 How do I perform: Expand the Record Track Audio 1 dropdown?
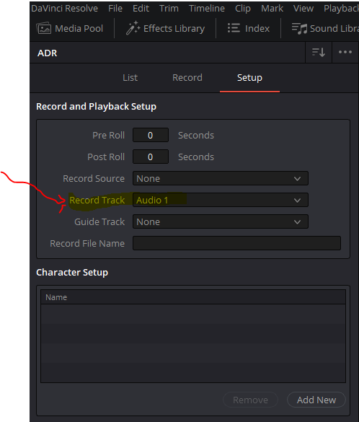[x=221, y=200]
